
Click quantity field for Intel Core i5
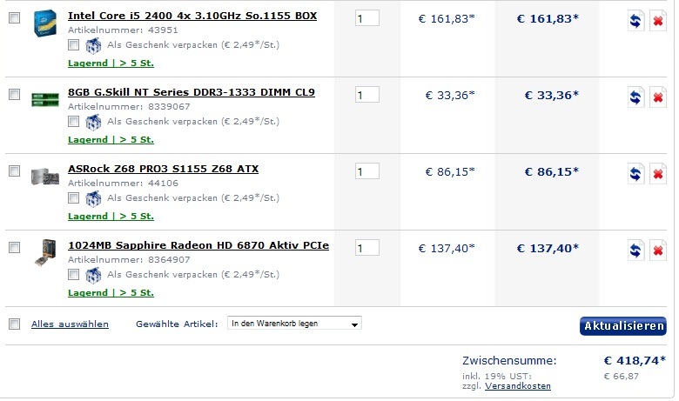tap(366, 18)
